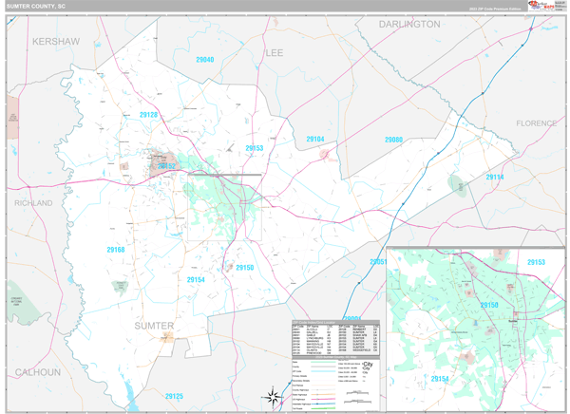Viewport: 570px width, 414px height.
Task: Select the Sumter County, SC title text
Action: tap(37, 6)
